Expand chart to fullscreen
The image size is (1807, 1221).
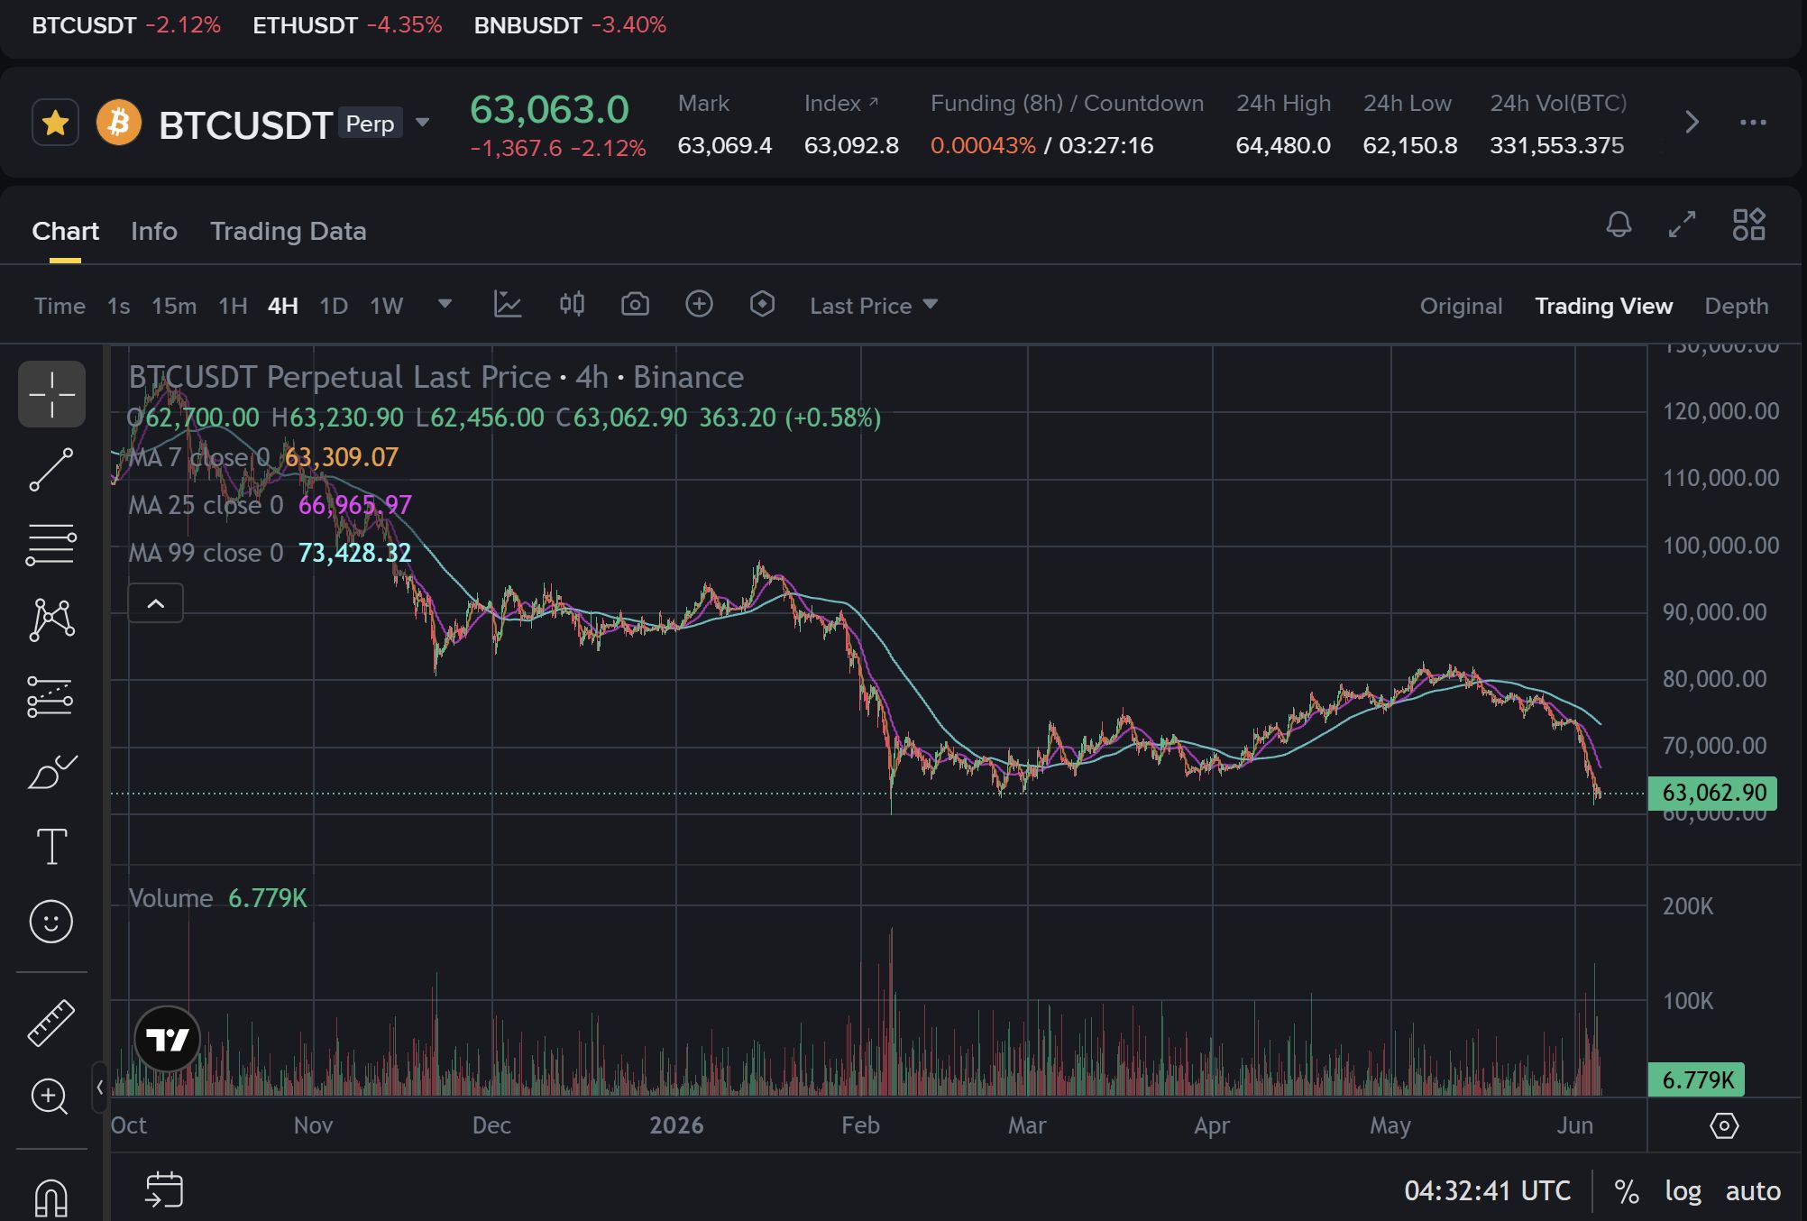coord(1682,225)
